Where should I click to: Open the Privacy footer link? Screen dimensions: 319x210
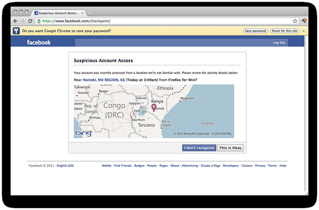[260, 166]
